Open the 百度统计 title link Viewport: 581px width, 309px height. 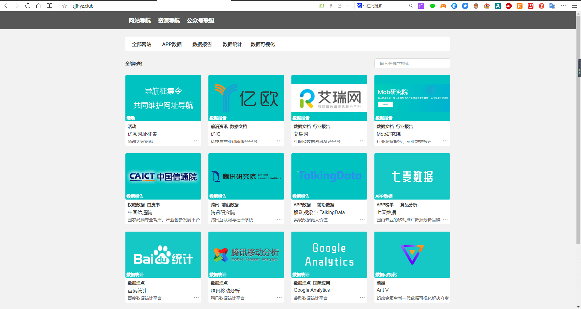(137, 291)
